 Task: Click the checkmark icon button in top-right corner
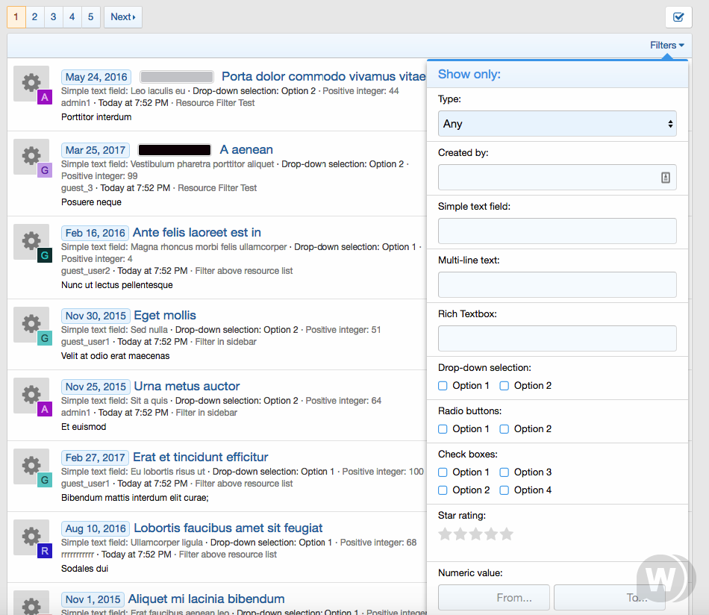pos(678,16)
